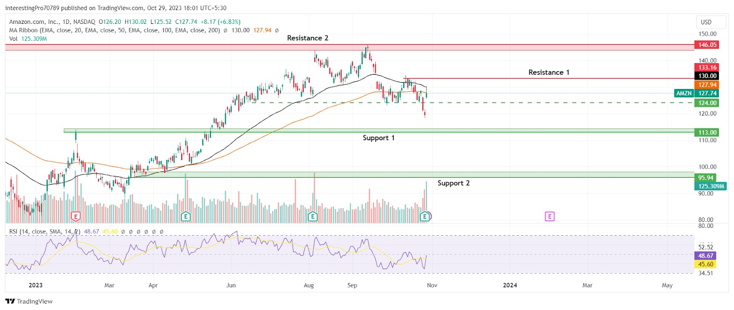Click the orange 127.94 MA Ribbon legend value
734x310 pixels.
pos(262,30)
